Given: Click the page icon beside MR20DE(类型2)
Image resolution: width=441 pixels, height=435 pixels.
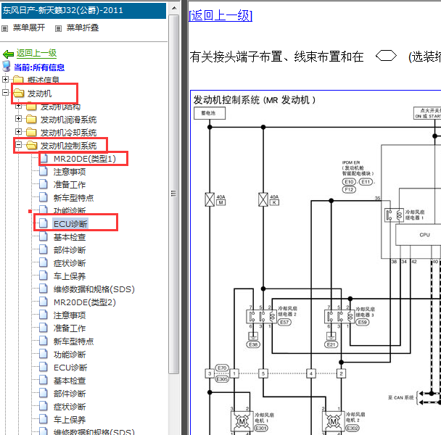Looking at the screenshot, I should (x=44, y=302).
